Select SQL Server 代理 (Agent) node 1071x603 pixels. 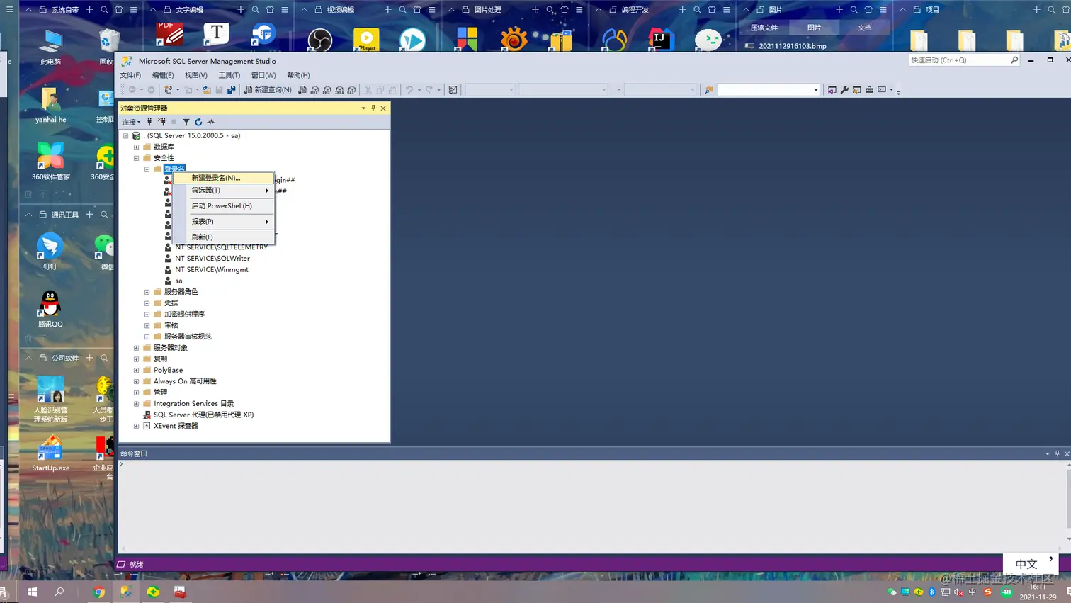(x=203, y=415)
